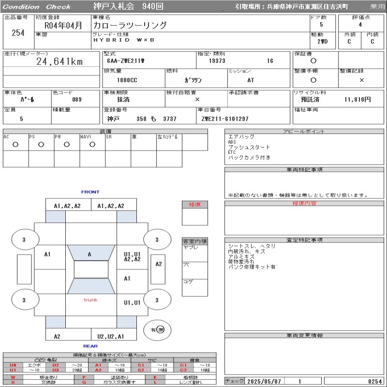Click the AC equipment circle mark
Screen dimensions: 387x387
pyautogui.click(x=15, y=144)
